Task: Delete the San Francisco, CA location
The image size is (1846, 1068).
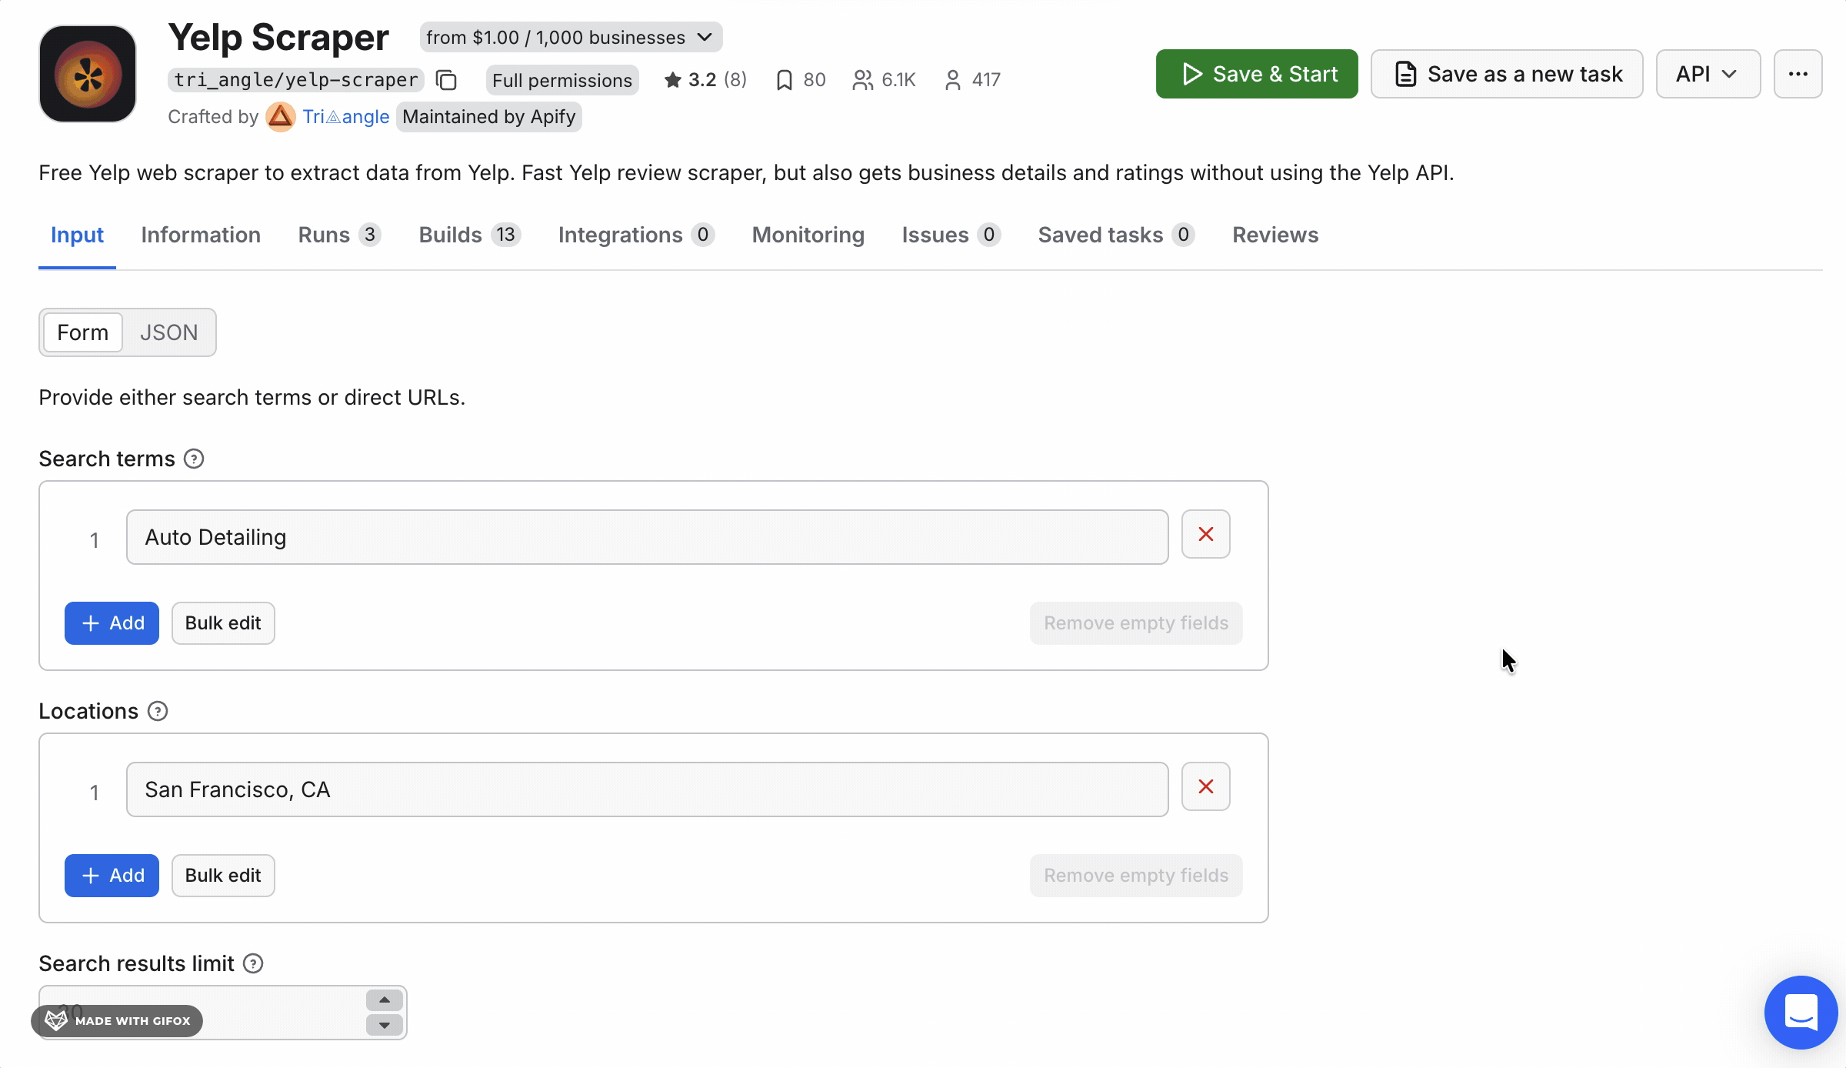Action: pos(1206,786)
